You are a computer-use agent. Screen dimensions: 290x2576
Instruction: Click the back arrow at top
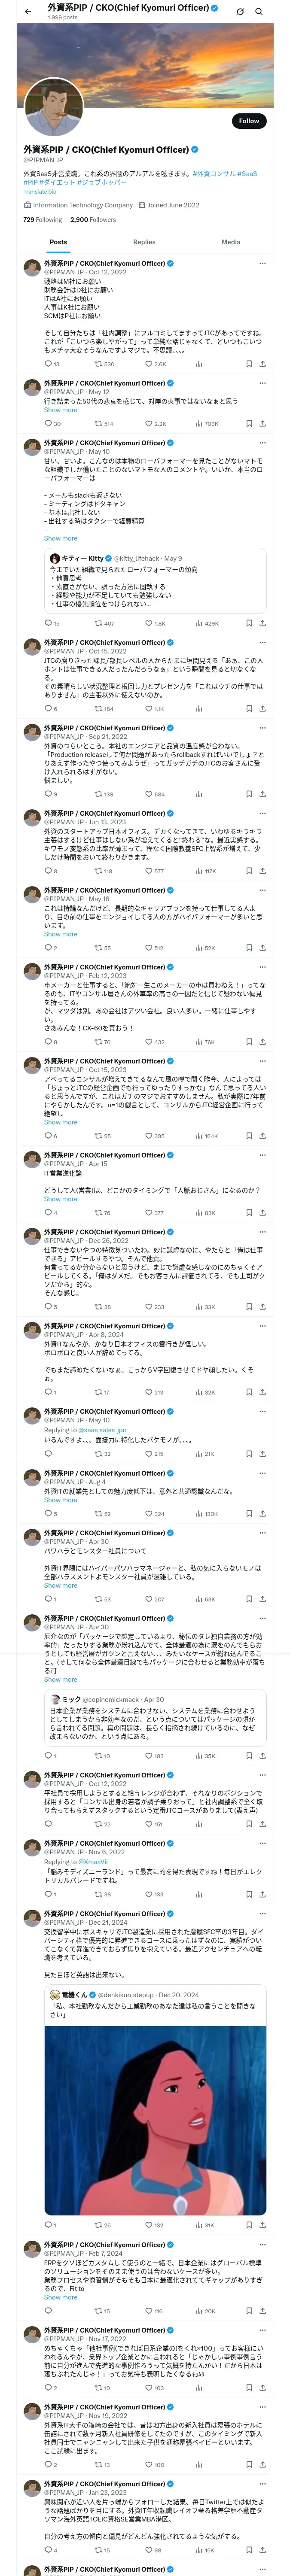tap(28, 11)
